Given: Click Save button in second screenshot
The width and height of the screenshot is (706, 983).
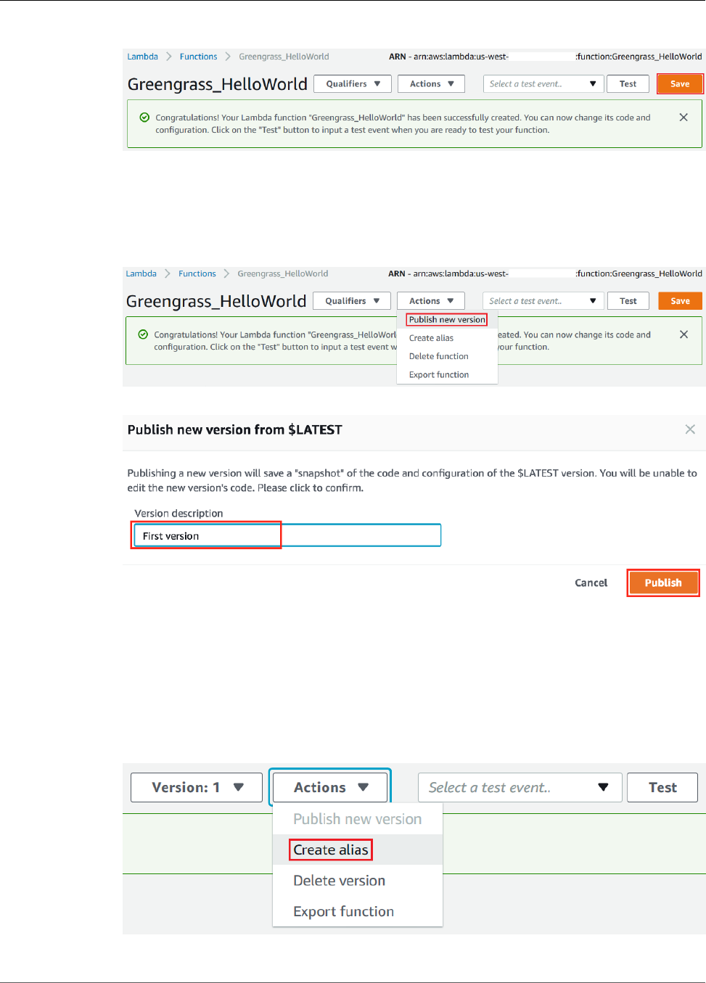Looking at the screenshot, I should (x=680, y=301).
